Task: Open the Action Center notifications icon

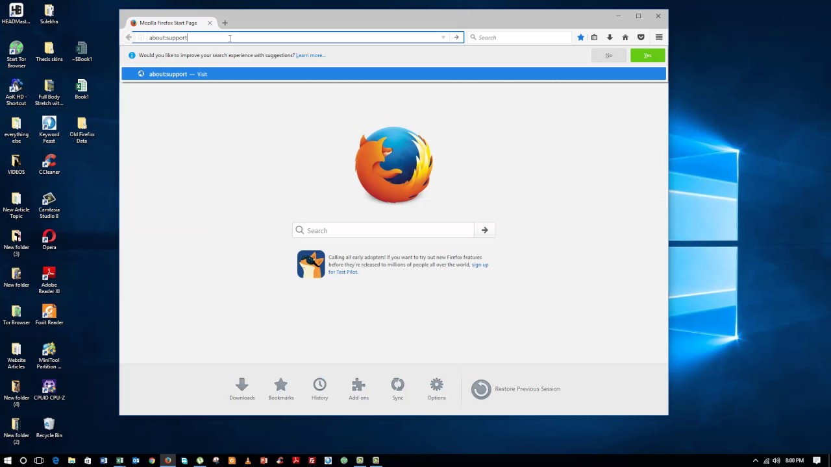Action: pos(817,461)
